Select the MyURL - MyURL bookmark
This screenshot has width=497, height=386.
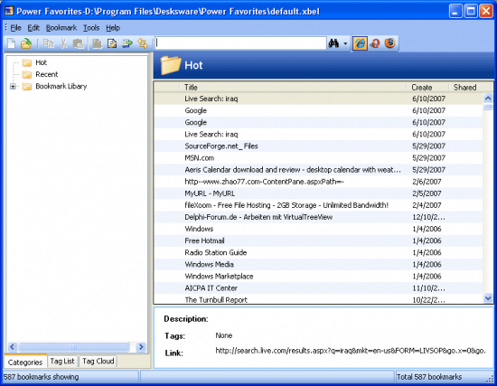pyautogui.click(x=319, y=193)
